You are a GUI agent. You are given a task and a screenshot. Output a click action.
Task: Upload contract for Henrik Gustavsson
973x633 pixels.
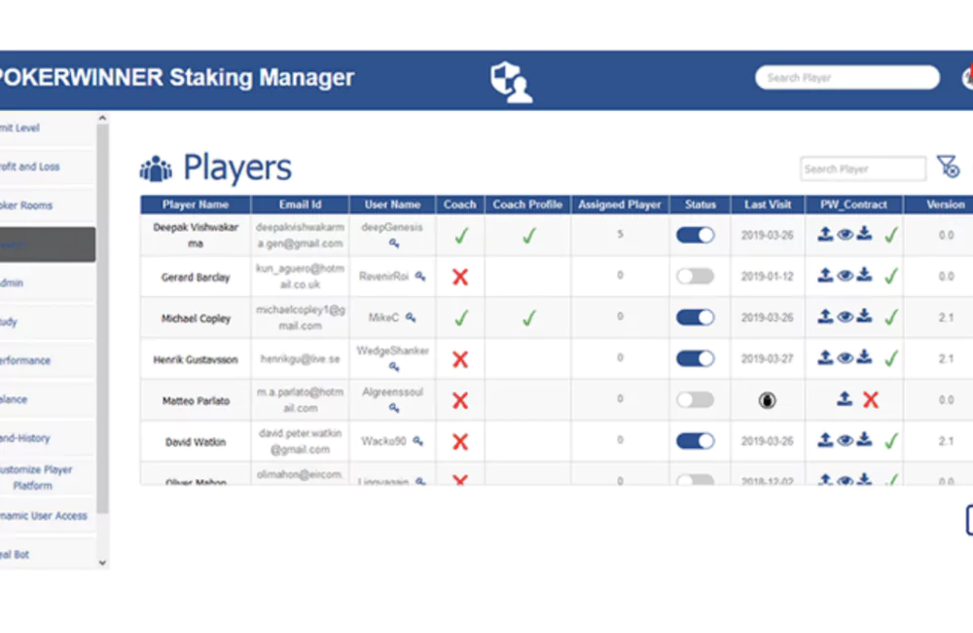(x=825, y=357)
